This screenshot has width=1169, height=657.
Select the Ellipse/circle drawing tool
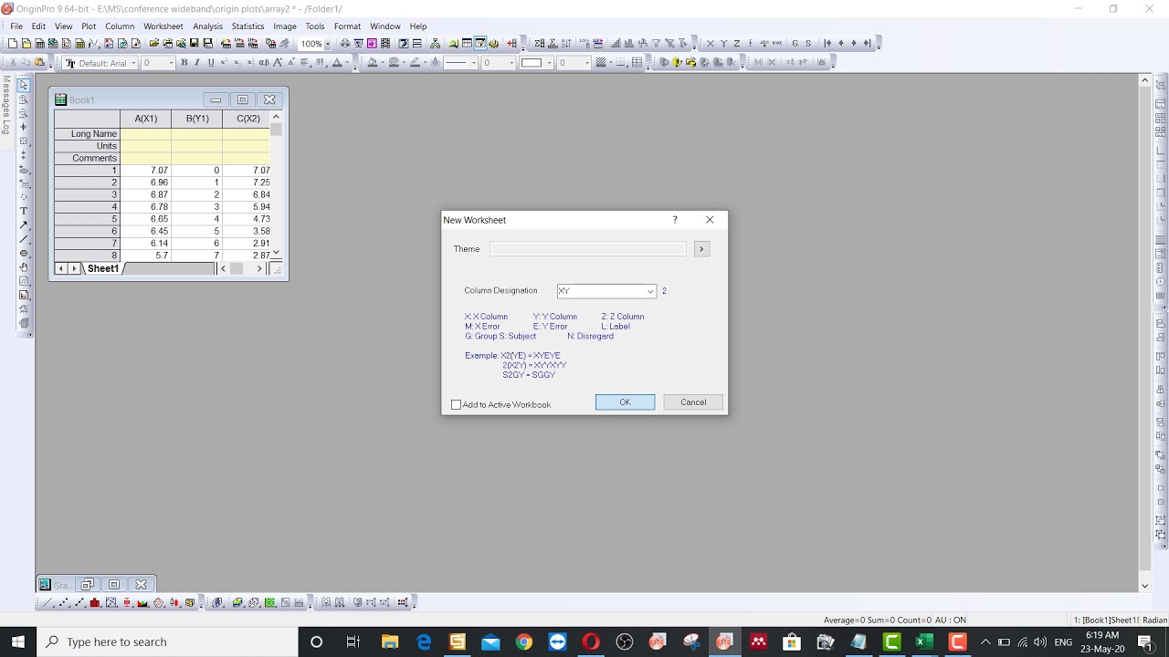pos(24,253)
